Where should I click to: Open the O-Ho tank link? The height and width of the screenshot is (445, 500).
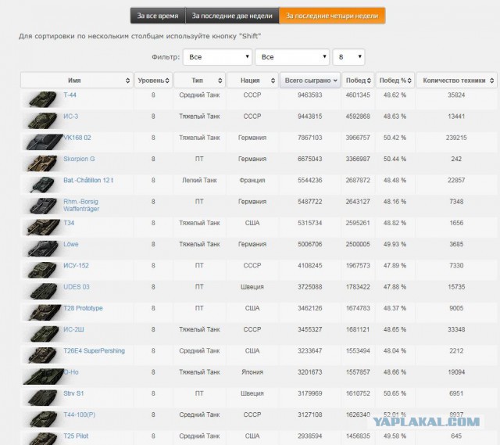(71, 372)
